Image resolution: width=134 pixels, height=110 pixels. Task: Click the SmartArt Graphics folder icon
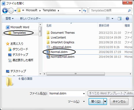coord(48,42)
